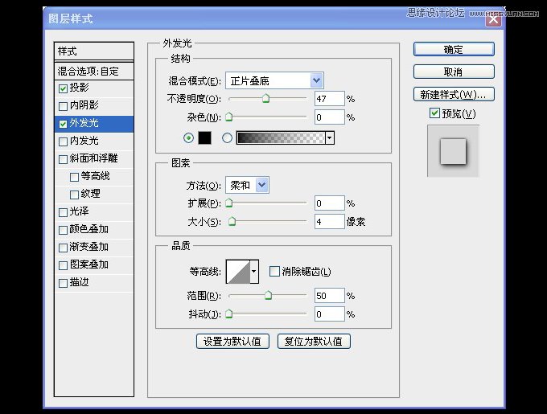Click the 扩展 value field
The height and width of the screenshot is (414, 547).
coord(329,203)
